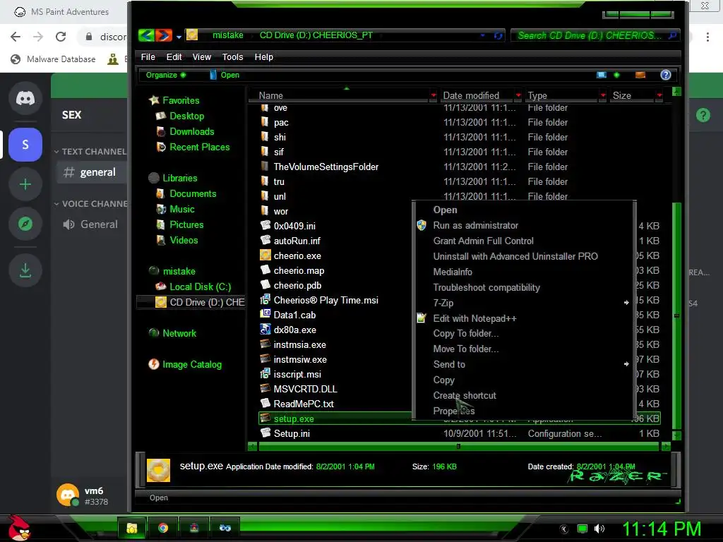Click the S server icon in Discord
Screen dimensions: 723x542
coord(25,145)
